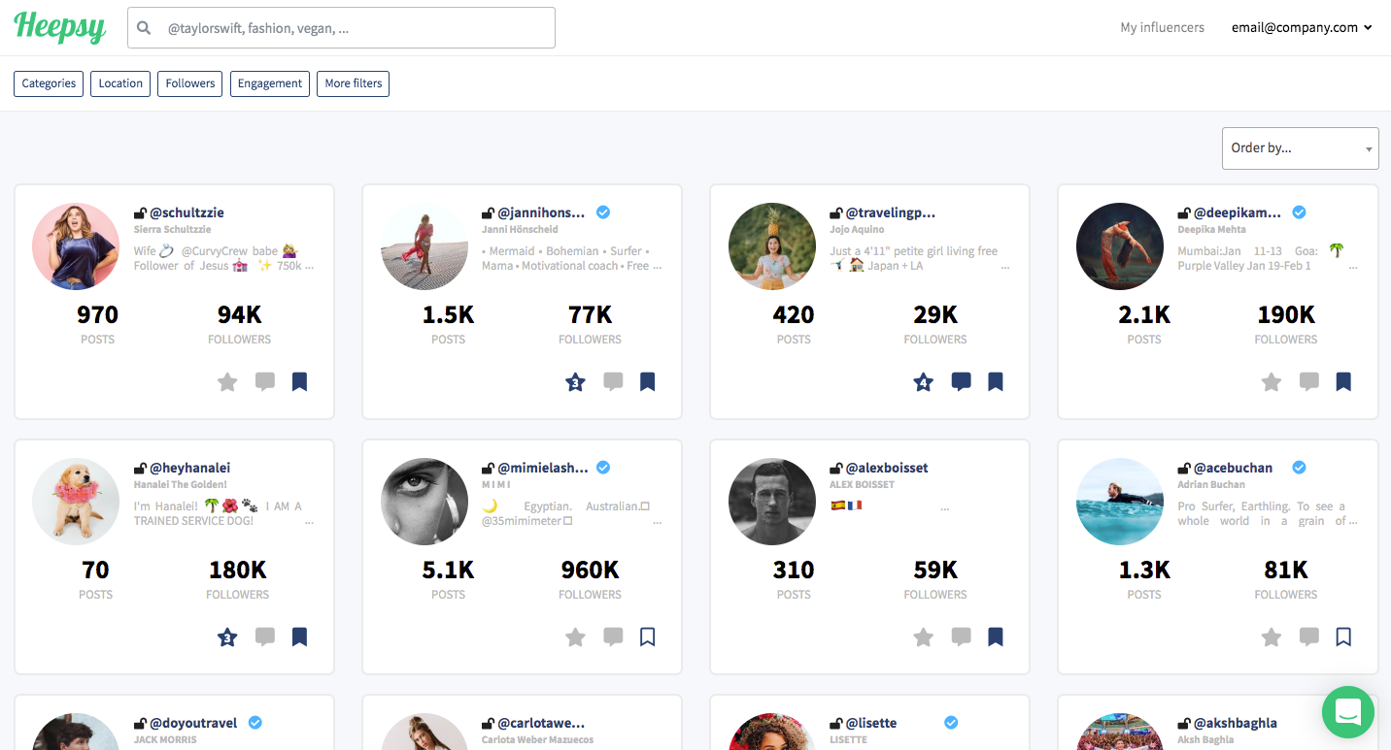Click the influencer search input field
The height and width of the screenshot is (750, 1391).
coord(355,28)
